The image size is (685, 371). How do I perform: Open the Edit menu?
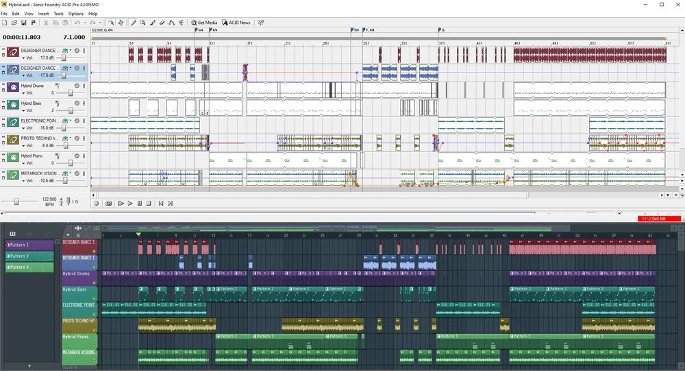pyautogui.click(x=16, y=14)
